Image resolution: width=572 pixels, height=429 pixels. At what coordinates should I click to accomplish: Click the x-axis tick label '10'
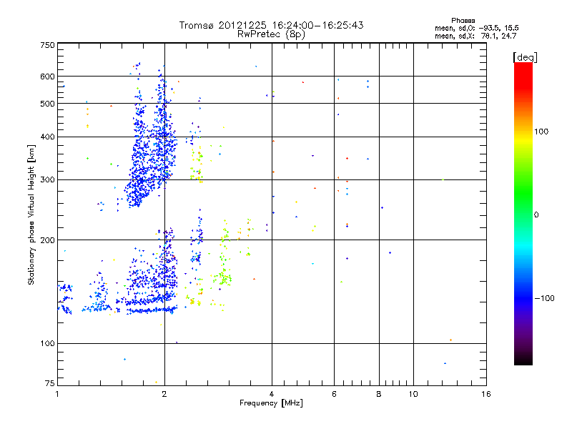[413, 394]
